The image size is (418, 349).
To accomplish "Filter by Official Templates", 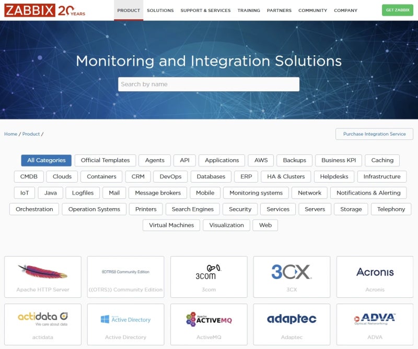I will point(106,160).
